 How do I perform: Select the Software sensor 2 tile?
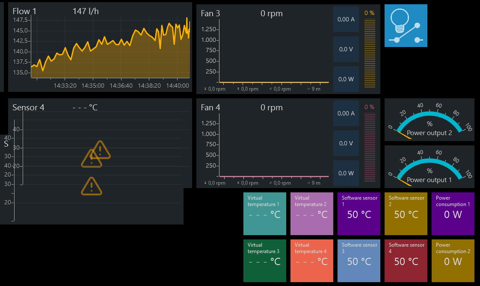pyautogui.click(x=406, y=214)
